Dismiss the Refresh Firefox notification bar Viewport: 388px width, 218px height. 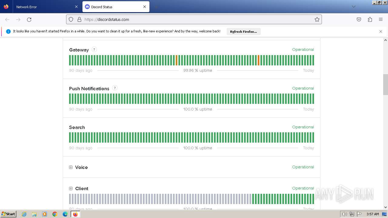(381, 31)
